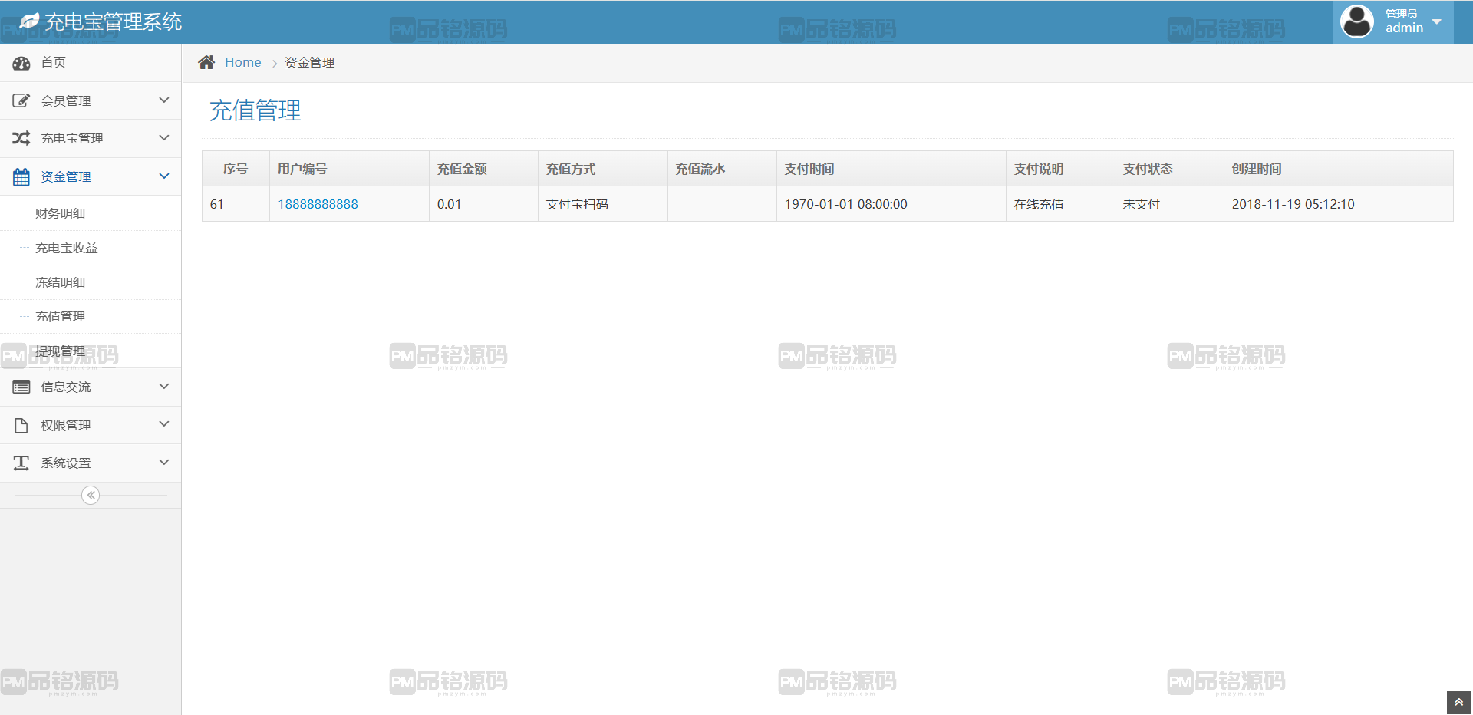The height and width of the screenshot is (715, 1473).
Task: Click the Home breadcrumb link
Action: click(x=242, y=62)
